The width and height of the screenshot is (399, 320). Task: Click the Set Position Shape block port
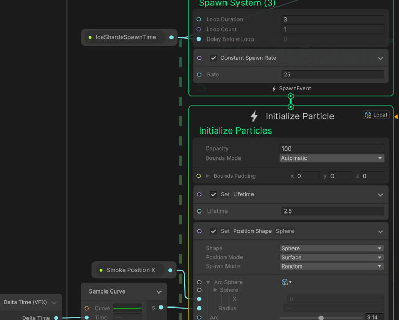coord(199,231)
